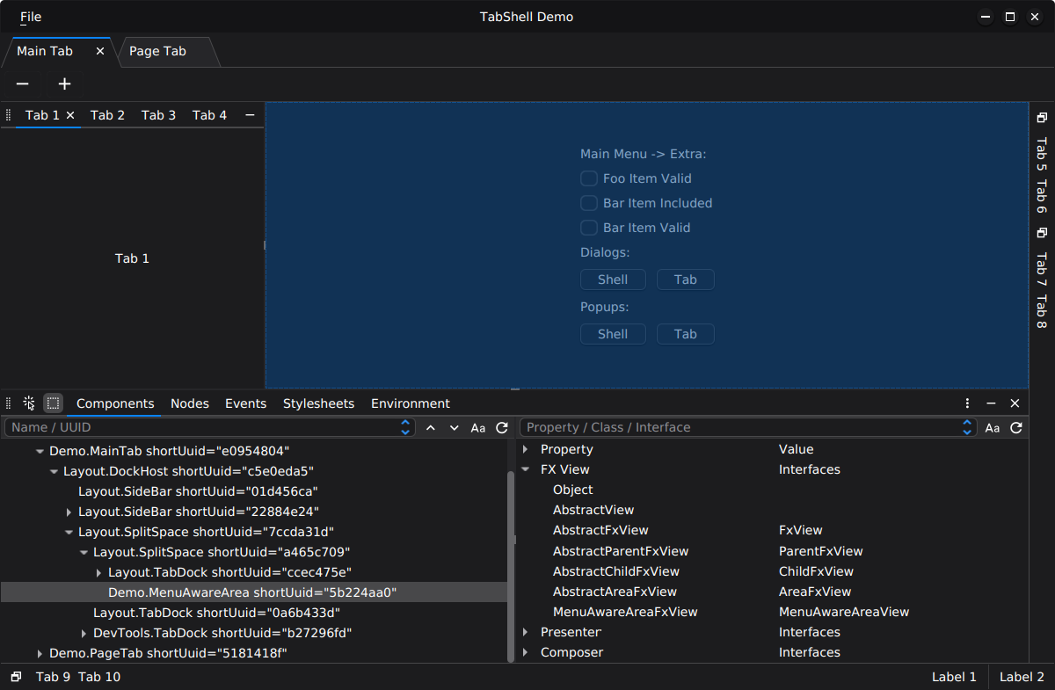Click the Shell button under Dialogs
The width and height of the screenshot is (1055, 690).
613,280
